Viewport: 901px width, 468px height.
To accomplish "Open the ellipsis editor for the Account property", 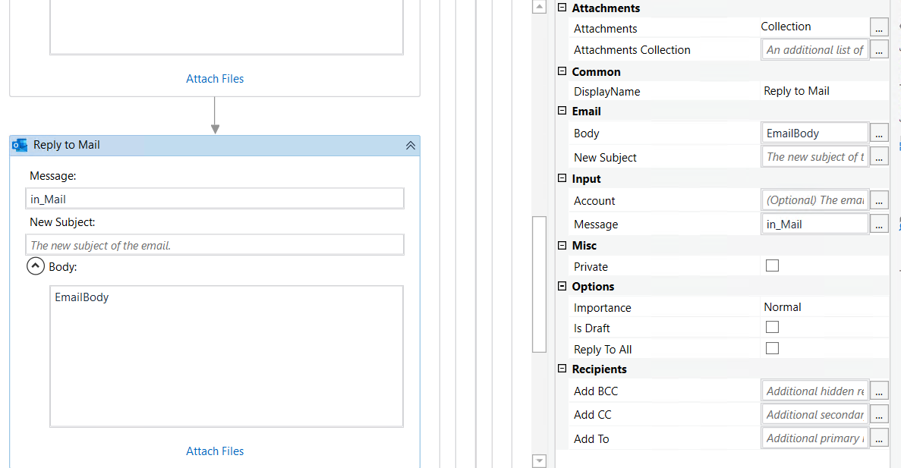I will coord(879,201).
